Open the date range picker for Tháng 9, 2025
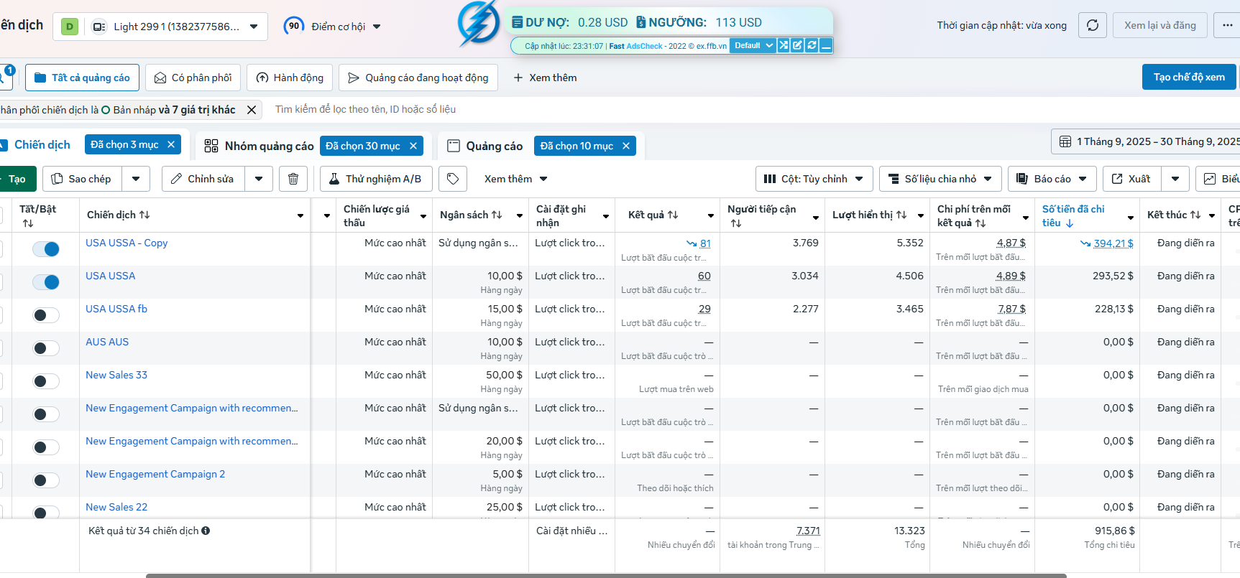The image size is (1240, 578). [1147, 141]
